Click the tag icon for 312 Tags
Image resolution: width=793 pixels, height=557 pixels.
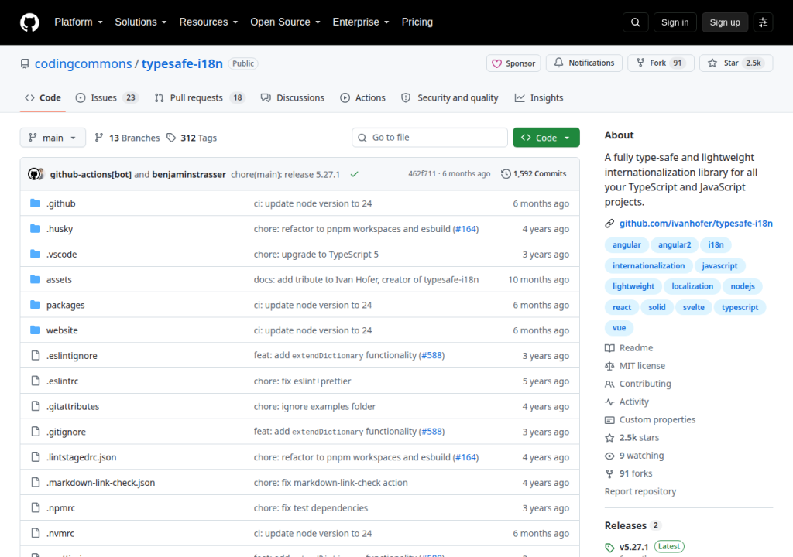tap(171, 138)
